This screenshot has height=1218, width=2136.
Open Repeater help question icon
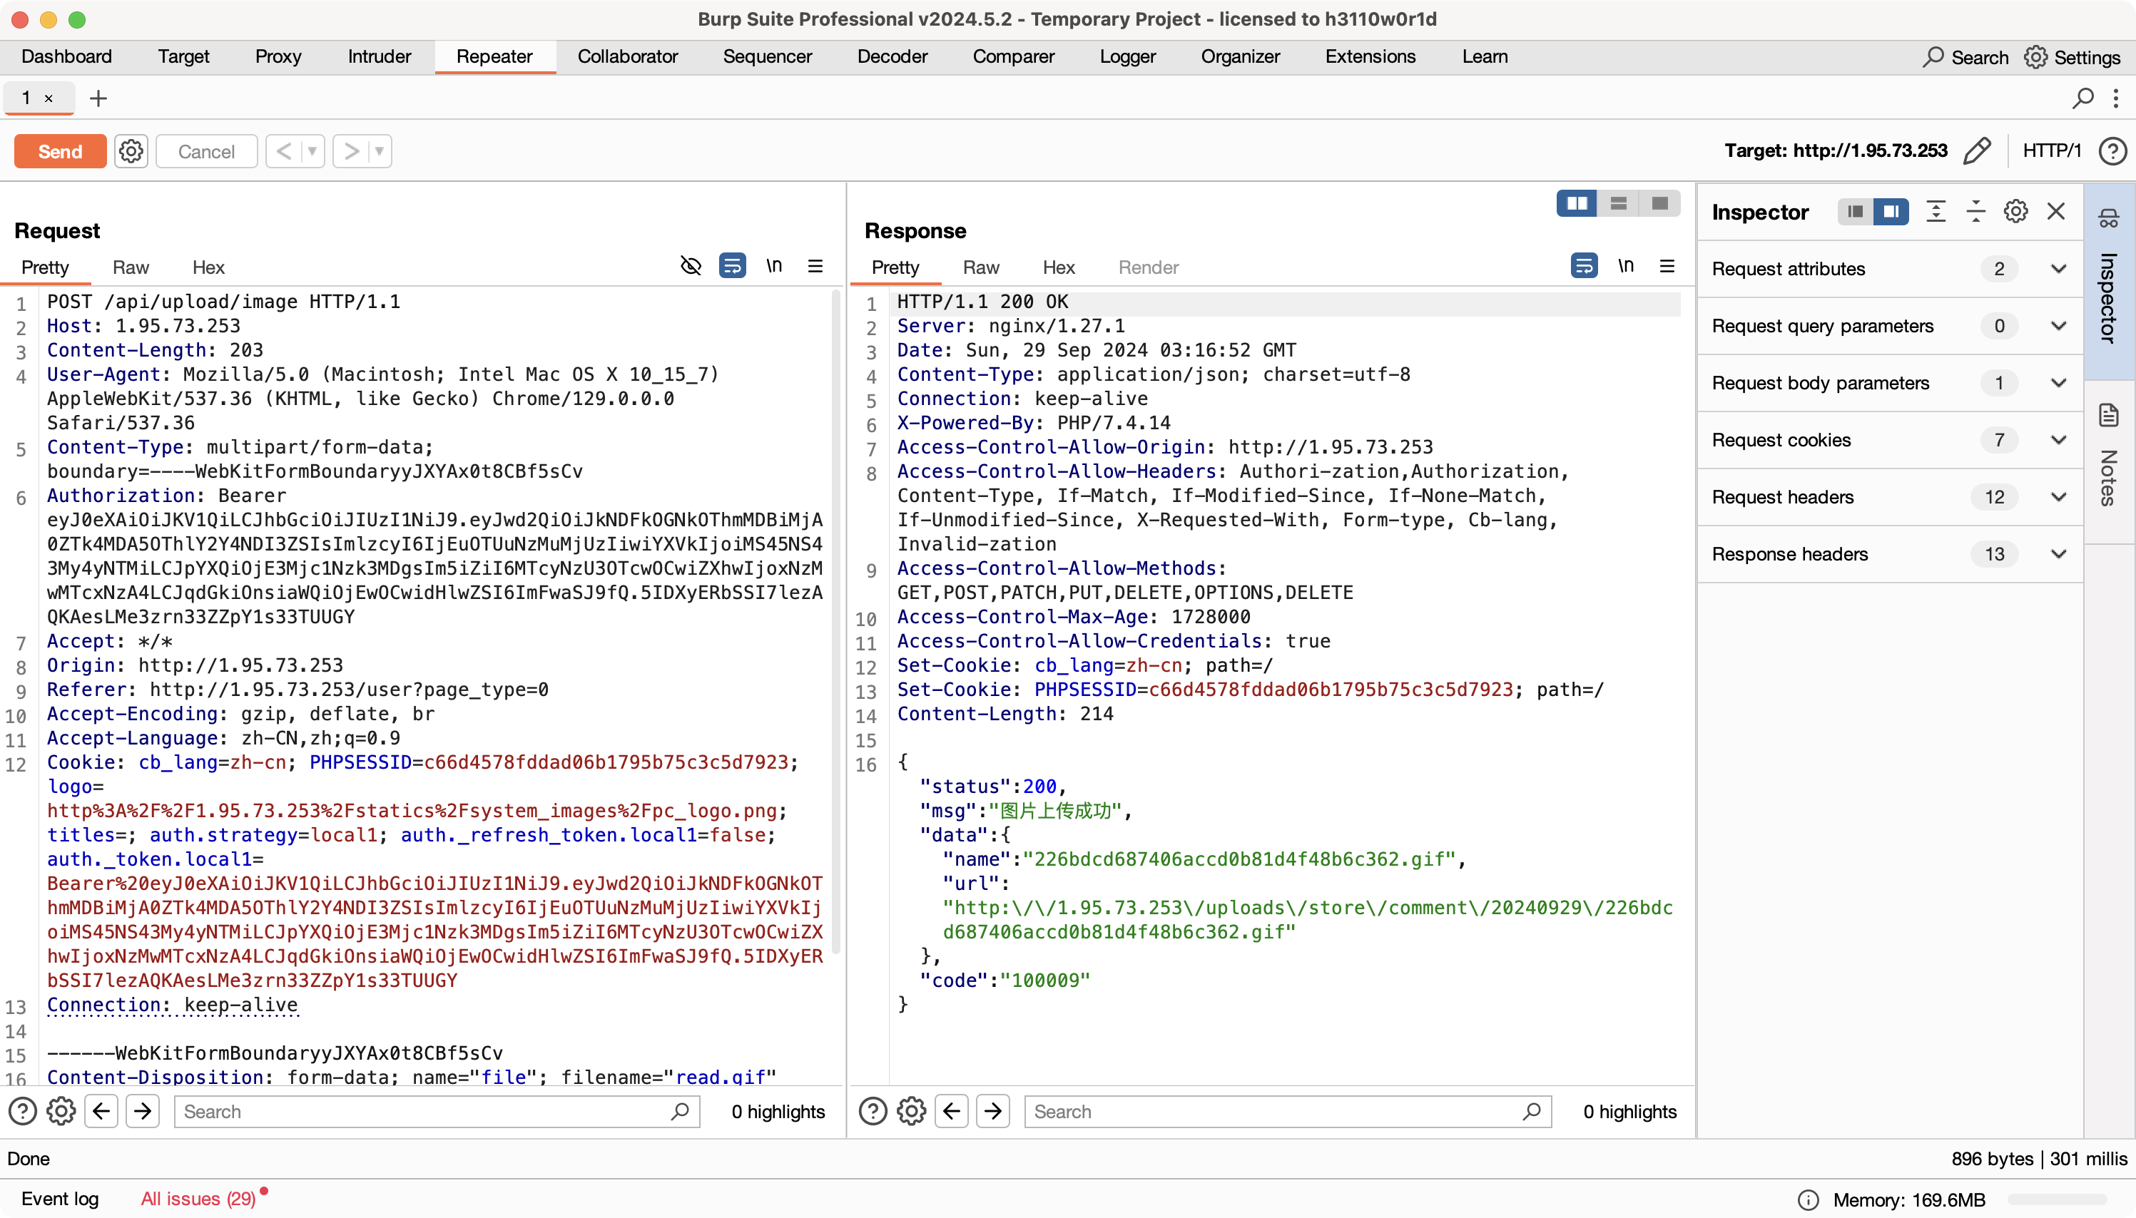(2112, 150)
